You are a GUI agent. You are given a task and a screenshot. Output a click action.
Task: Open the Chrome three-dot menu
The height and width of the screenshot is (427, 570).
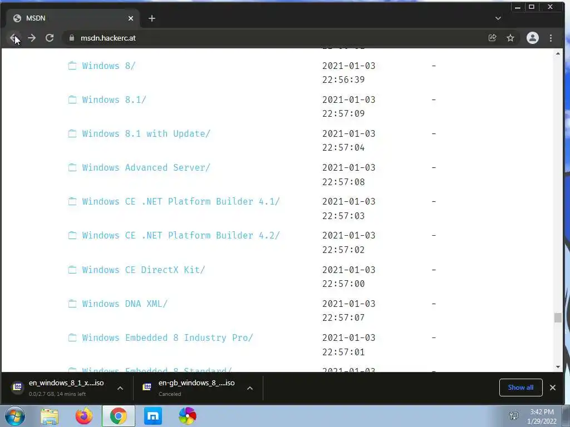(551, 38)
